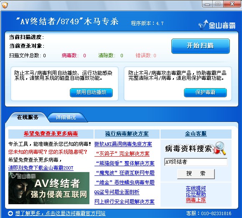Screen dimensions: 242x218
Task: Open 流行病毒解决方案 header link
Action: click(x=127, y=134)
